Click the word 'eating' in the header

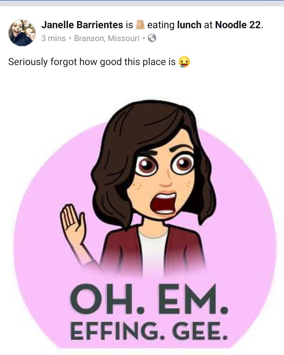(x=161, y=25)
